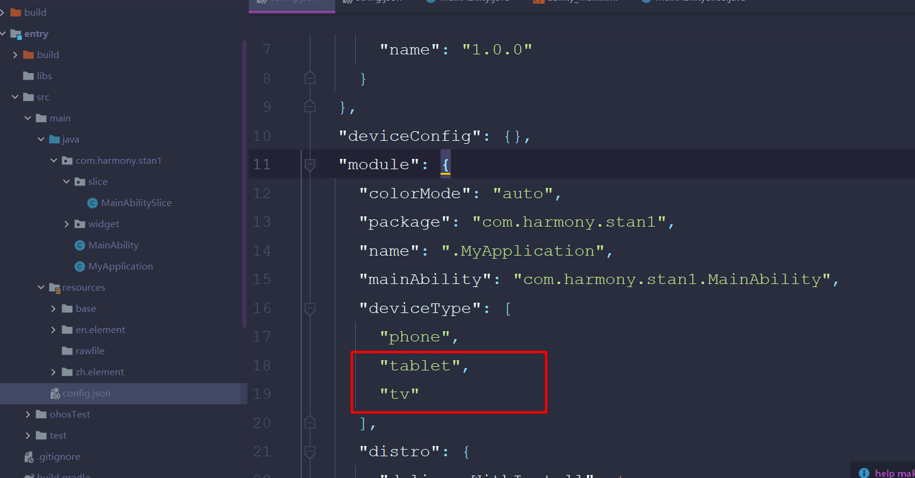Viewport: 915px width, 478px height.
Task: Click the test folder icon
Action: (x=41, y=435)
